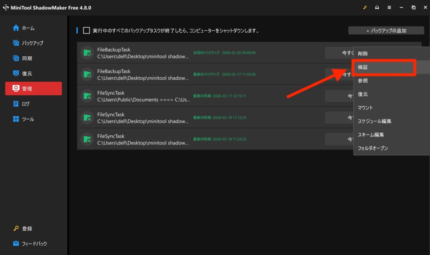Enable shutdown after backup tasks checkbox
The width and height of the screenshot is (430, 255).
(x=87, y=31)
